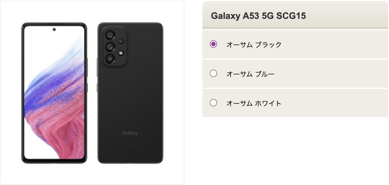Click the Galaxy logo on phone back
Screen dimensions: 389x185
point(130,133)
